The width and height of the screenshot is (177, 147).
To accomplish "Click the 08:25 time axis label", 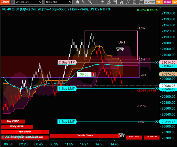I will pyautogui.click(x=54, y=144).
